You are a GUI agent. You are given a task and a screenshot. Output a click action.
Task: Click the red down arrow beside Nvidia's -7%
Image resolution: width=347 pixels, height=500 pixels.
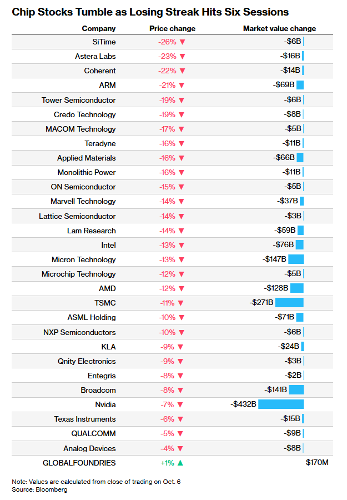(180, 404)
